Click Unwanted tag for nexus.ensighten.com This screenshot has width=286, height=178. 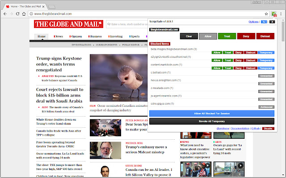(x=266, y=84)
